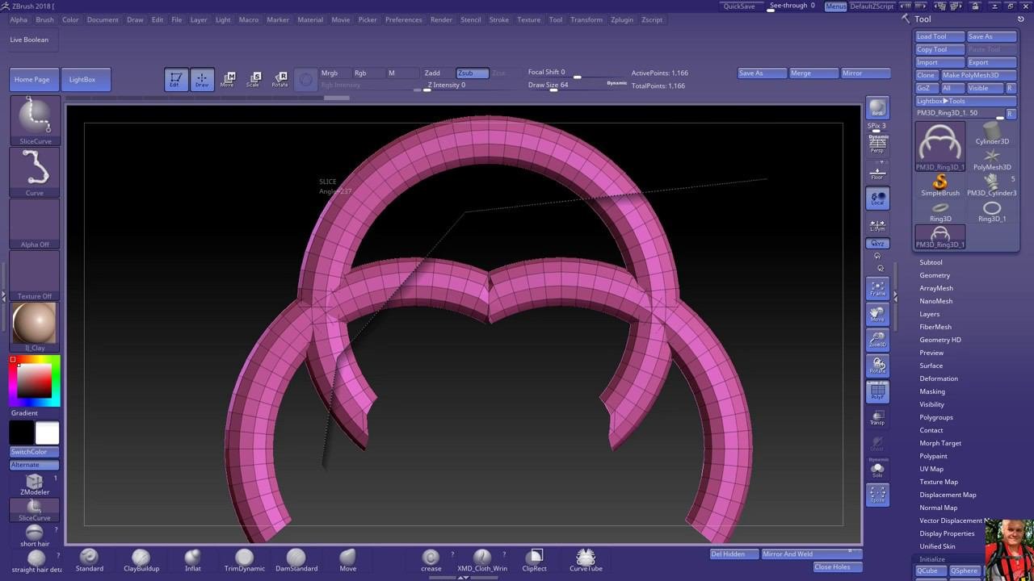The image size is (1034, 581).
Task: Expand the Deformation sub-palette
Action: pos(938,378)
